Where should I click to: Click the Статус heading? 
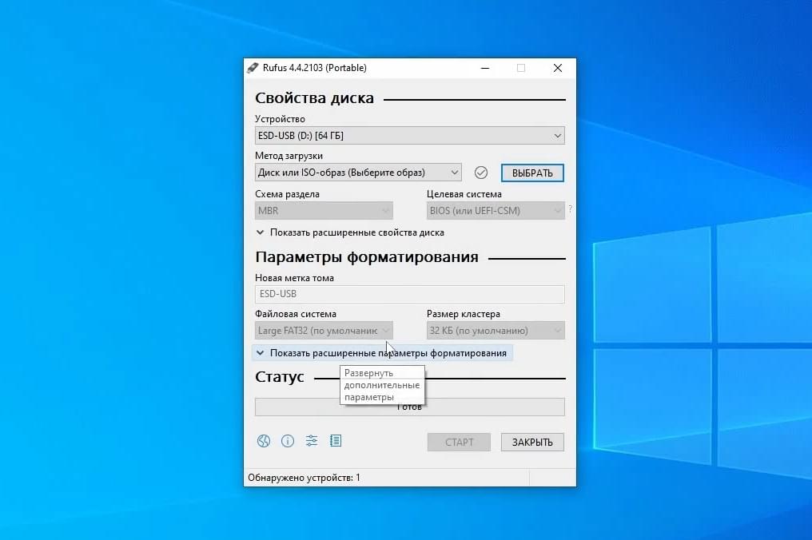coord(279,377)
